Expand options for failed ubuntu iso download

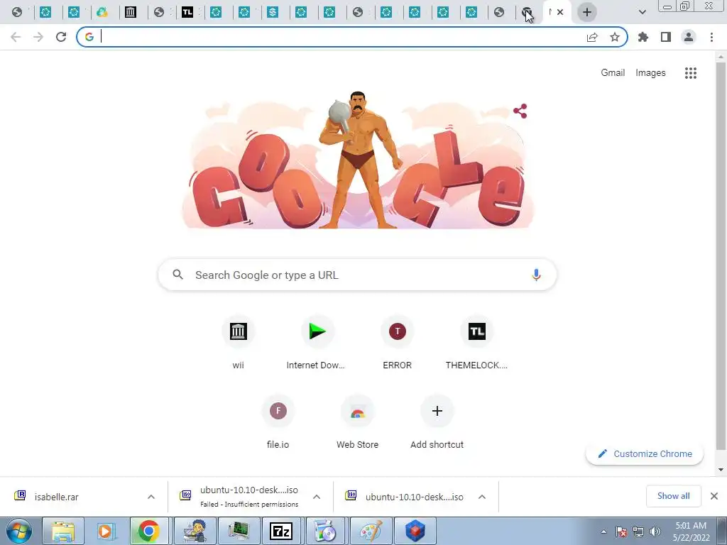coord(317,497)
